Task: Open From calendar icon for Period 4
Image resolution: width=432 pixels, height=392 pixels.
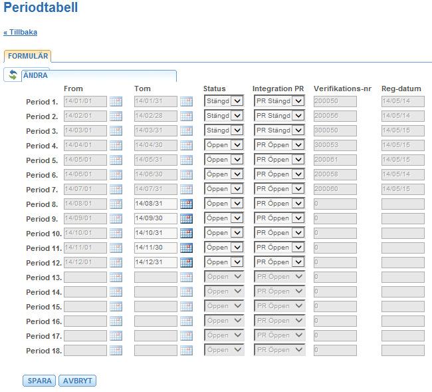Action: (x=116, y=145)
